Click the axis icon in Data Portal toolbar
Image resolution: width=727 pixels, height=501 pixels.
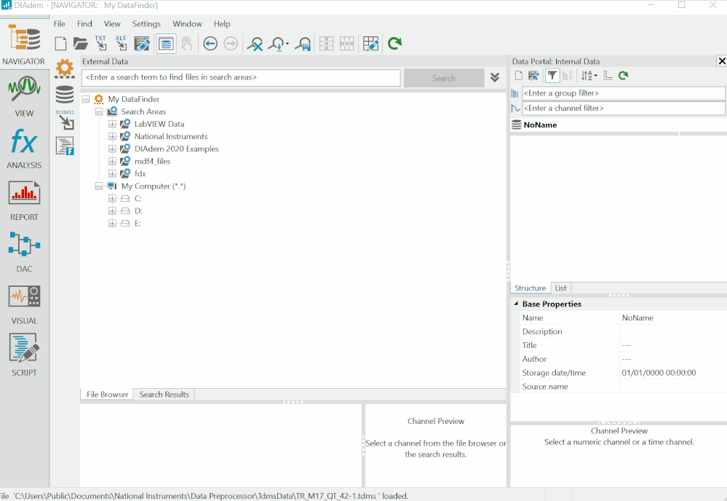(x=608, y=76)
